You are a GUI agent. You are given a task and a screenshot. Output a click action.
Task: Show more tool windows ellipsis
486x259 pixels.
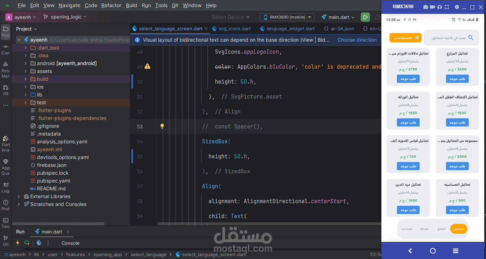(6, 105)
